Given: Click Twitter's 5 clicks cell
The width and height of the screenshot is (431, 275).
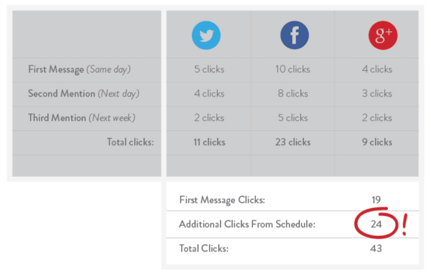Looking at the screenshot, I should pos(209,69).
